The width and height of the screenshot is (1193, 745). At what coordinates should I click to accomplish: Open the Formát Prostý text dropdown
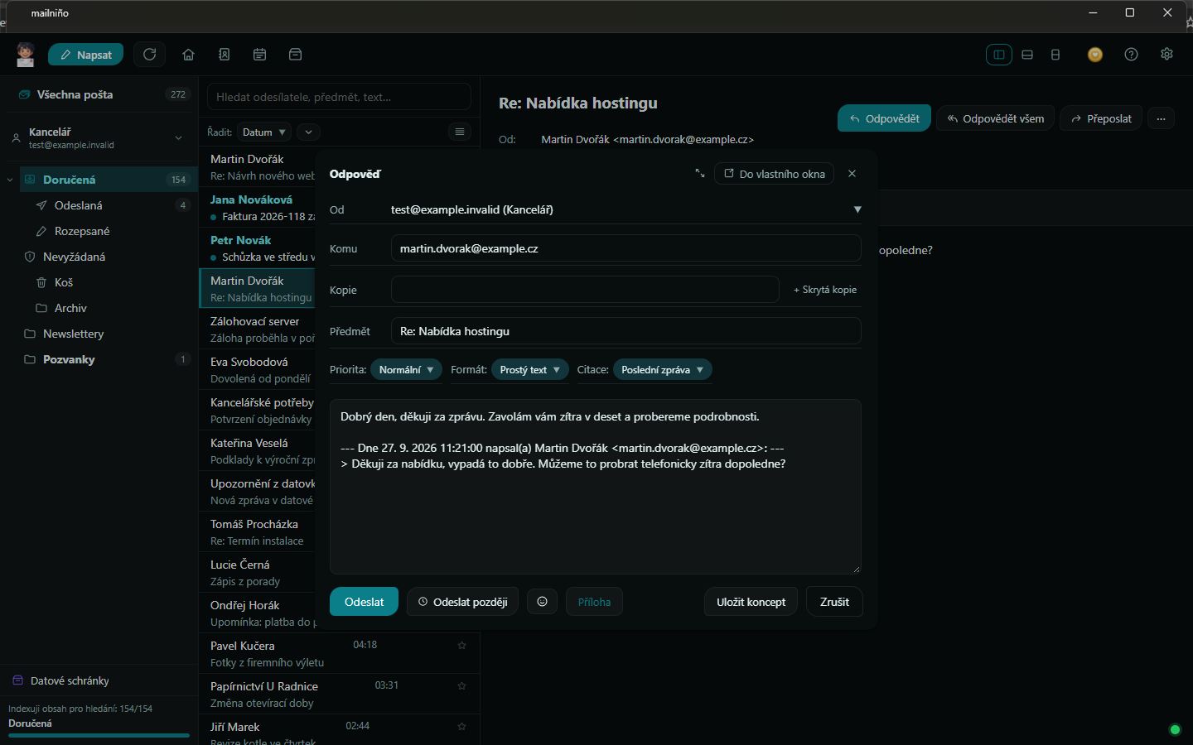(x=530, y=370)
